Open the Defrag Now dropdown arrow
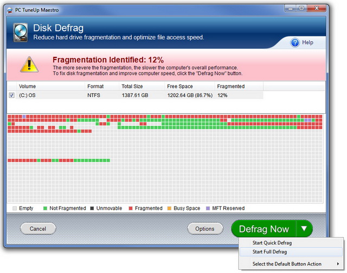 coord(304,229)
